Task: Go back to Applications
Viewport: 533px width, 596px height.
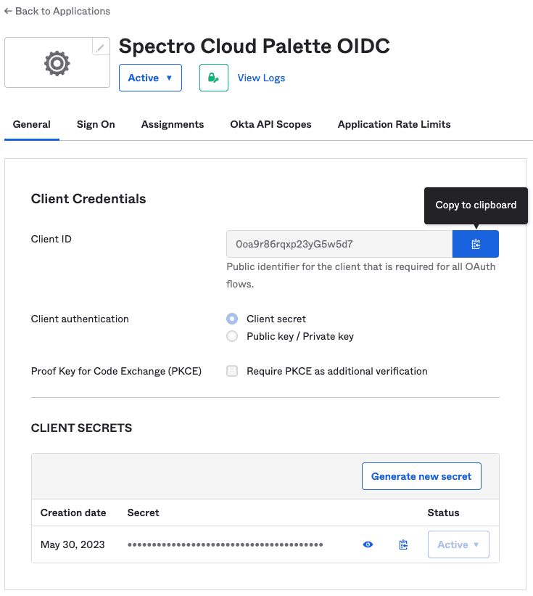Action: click(57, 11)
